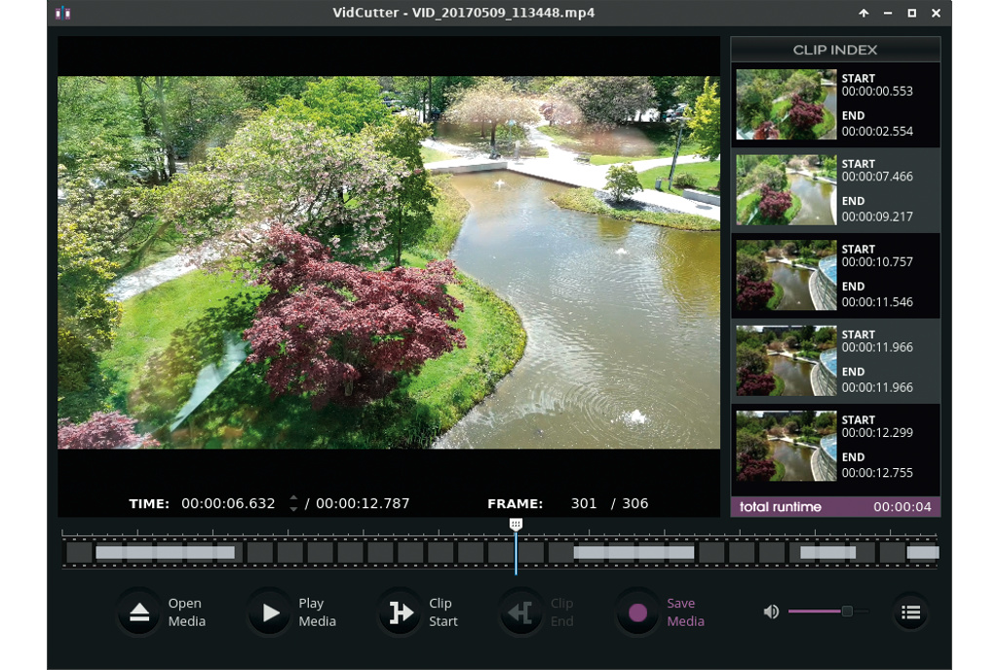Select the clip starting at 00:00:12.299
Viewport: 998px width, 670px height.
coord(835,447)
